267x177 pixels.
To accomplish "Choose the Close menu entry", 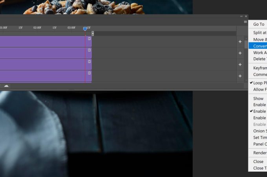I will coord(258,162).
